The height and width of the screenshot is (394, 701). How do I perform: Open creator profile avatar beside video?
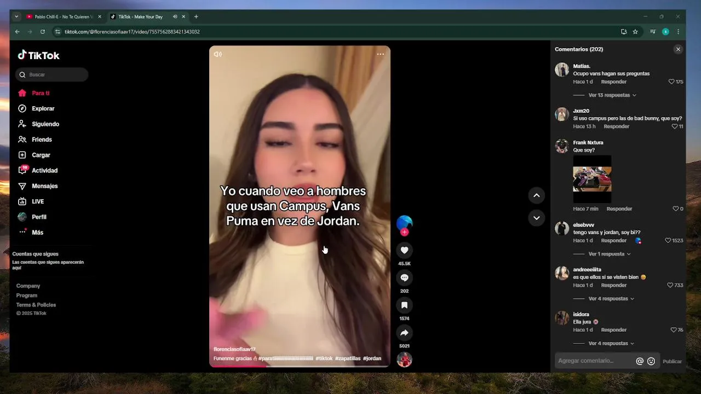click(404, 223)
